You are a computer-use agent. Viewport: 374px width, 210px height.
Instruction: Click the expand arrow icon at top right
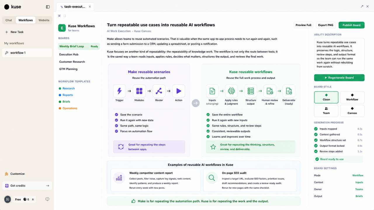click(x=362, y=6)
